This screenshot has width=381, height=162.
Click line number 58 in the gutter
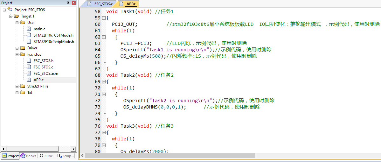coord(97,11)
